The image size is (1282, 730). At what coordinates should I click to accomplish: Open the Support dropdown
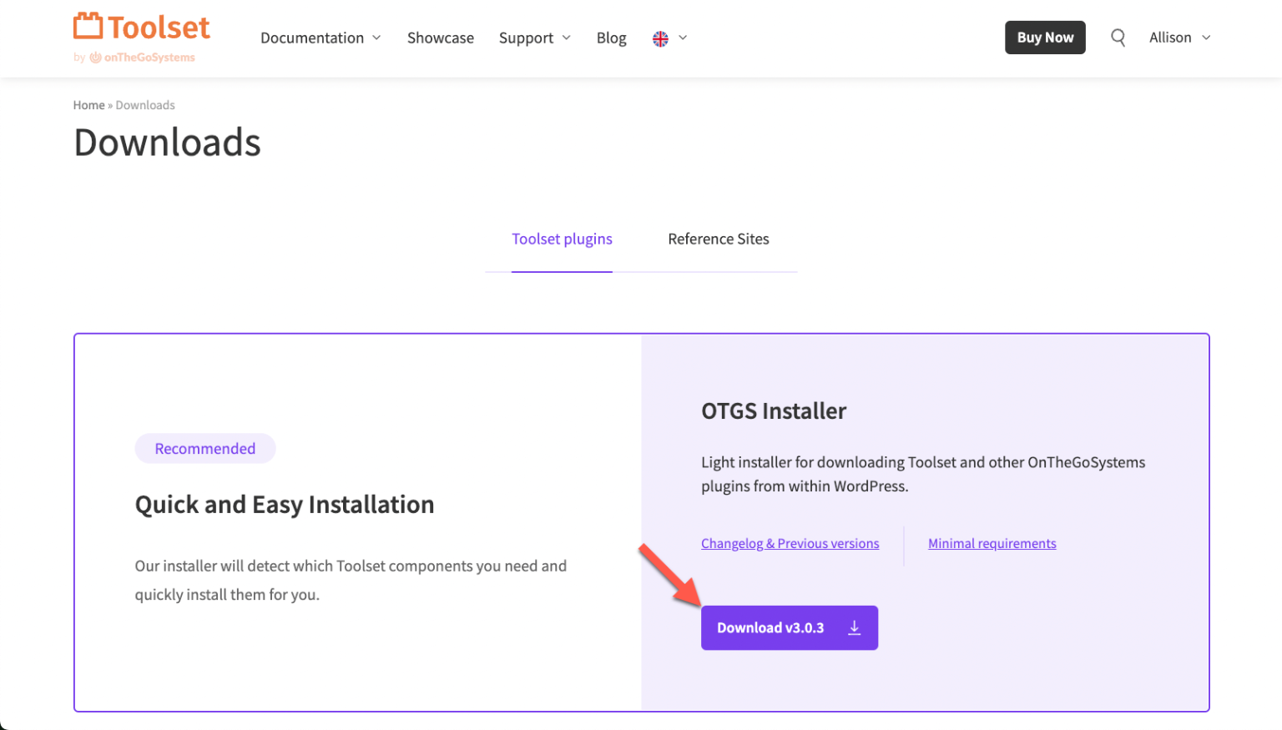point(534,38)
